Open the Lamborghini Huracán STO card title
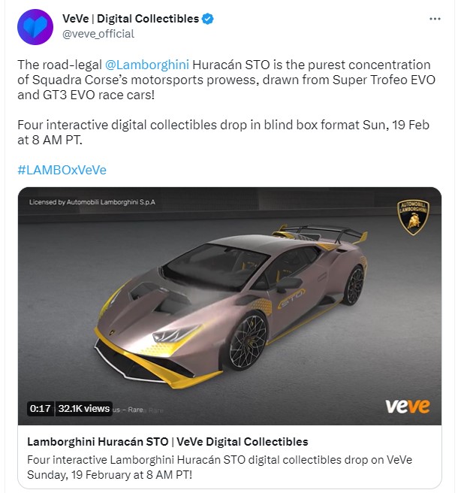 [167, 442]
